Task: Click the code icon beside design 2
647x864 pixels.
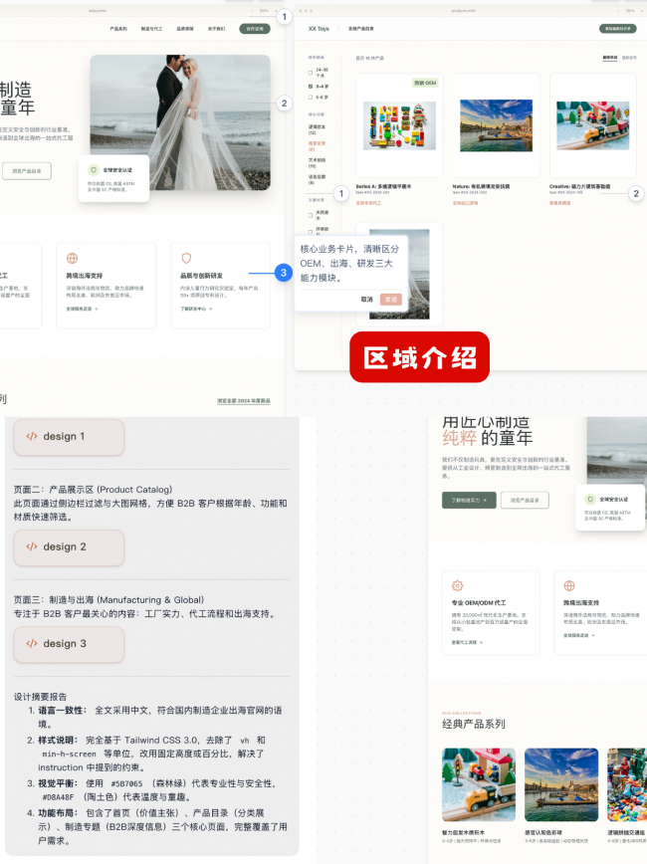Action: click(32, 546)
